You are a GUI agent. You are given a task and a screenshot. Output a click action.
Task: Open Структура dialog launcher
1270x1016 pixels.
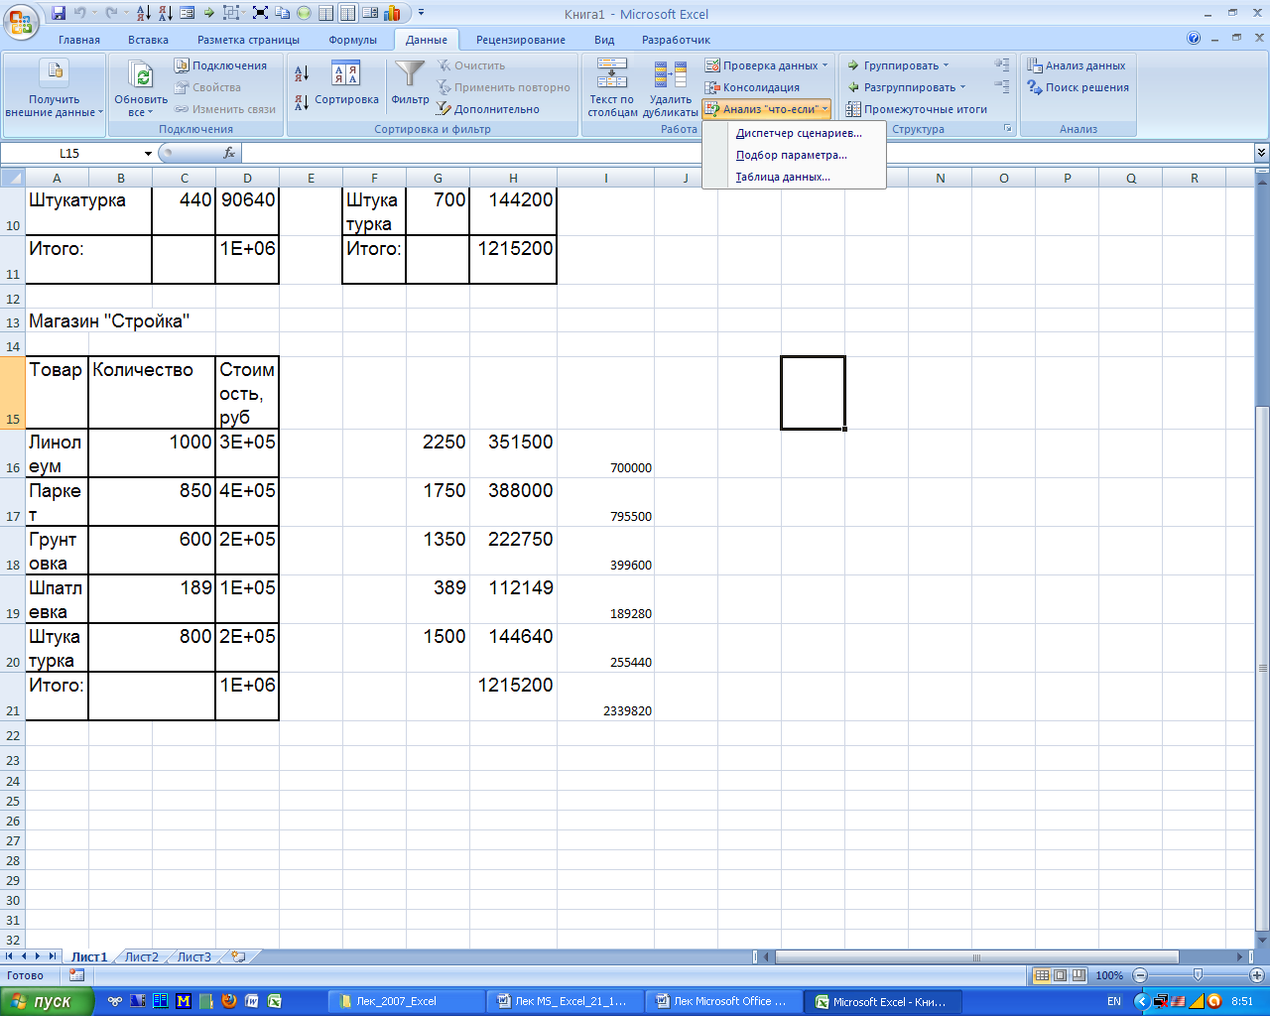pyautogui.click(x=1008, y=129)
